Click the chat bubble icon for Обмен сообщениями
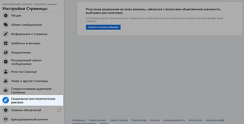The image size is (244, 124). [5, 25]
